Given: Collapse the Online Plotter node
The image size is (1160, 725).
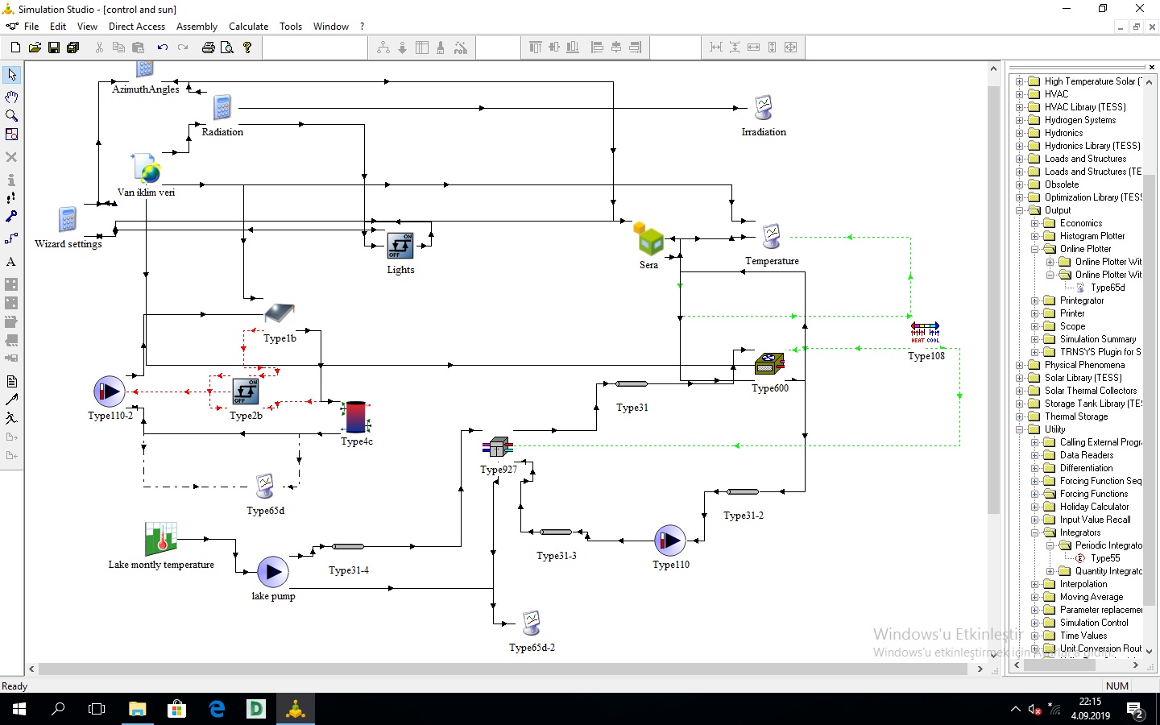Looking at the screenshot, I should pyautogui.click(x=1035, y=249).
